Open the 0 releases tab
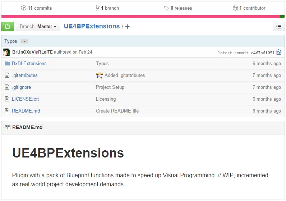Viewport: 286px width, 201px height. [178, 8]
